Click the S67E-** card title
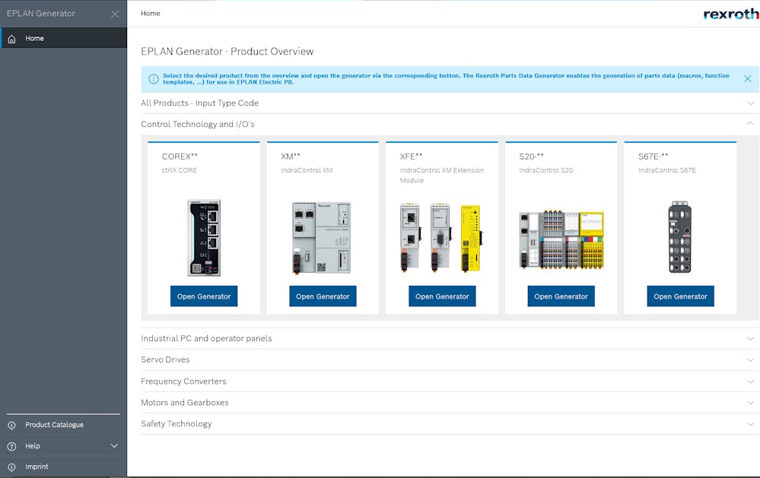 point(653,157)
